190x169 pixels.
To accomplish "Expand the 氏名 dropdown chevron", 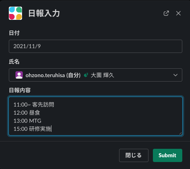I will click(x=175, y=75).
